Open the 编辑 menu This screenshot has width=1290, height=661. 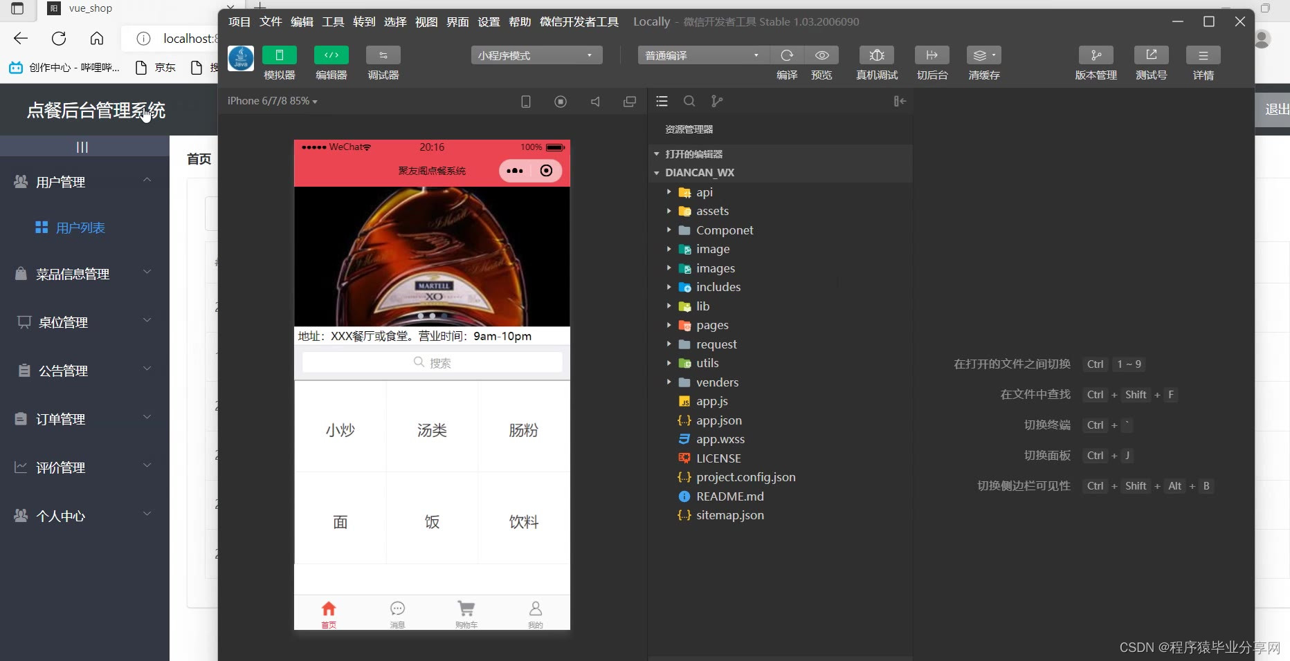302,22
